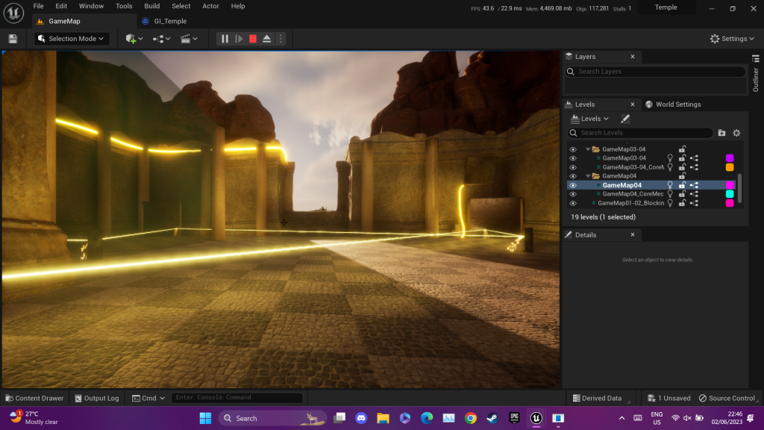Click the orange color swatch for GameMap03-04_CoreM
Viewport: 764px width, 430px height.
730,167
